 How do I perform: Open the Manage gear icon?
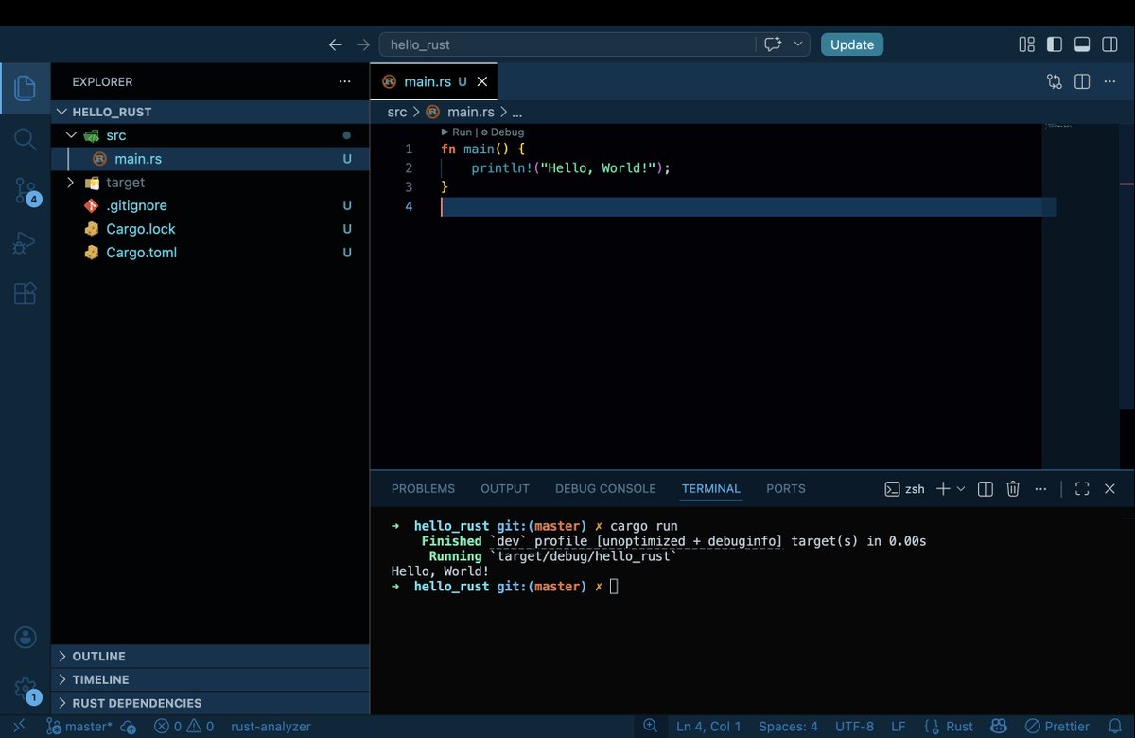(26, 688)
